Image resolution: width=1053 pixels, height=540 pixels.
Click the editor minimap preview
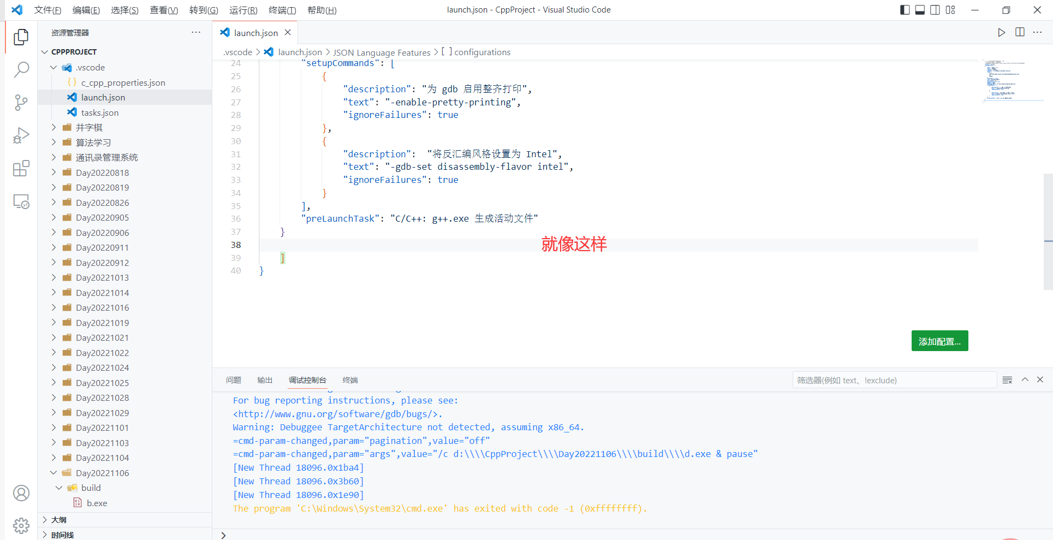coord(1013,81)
